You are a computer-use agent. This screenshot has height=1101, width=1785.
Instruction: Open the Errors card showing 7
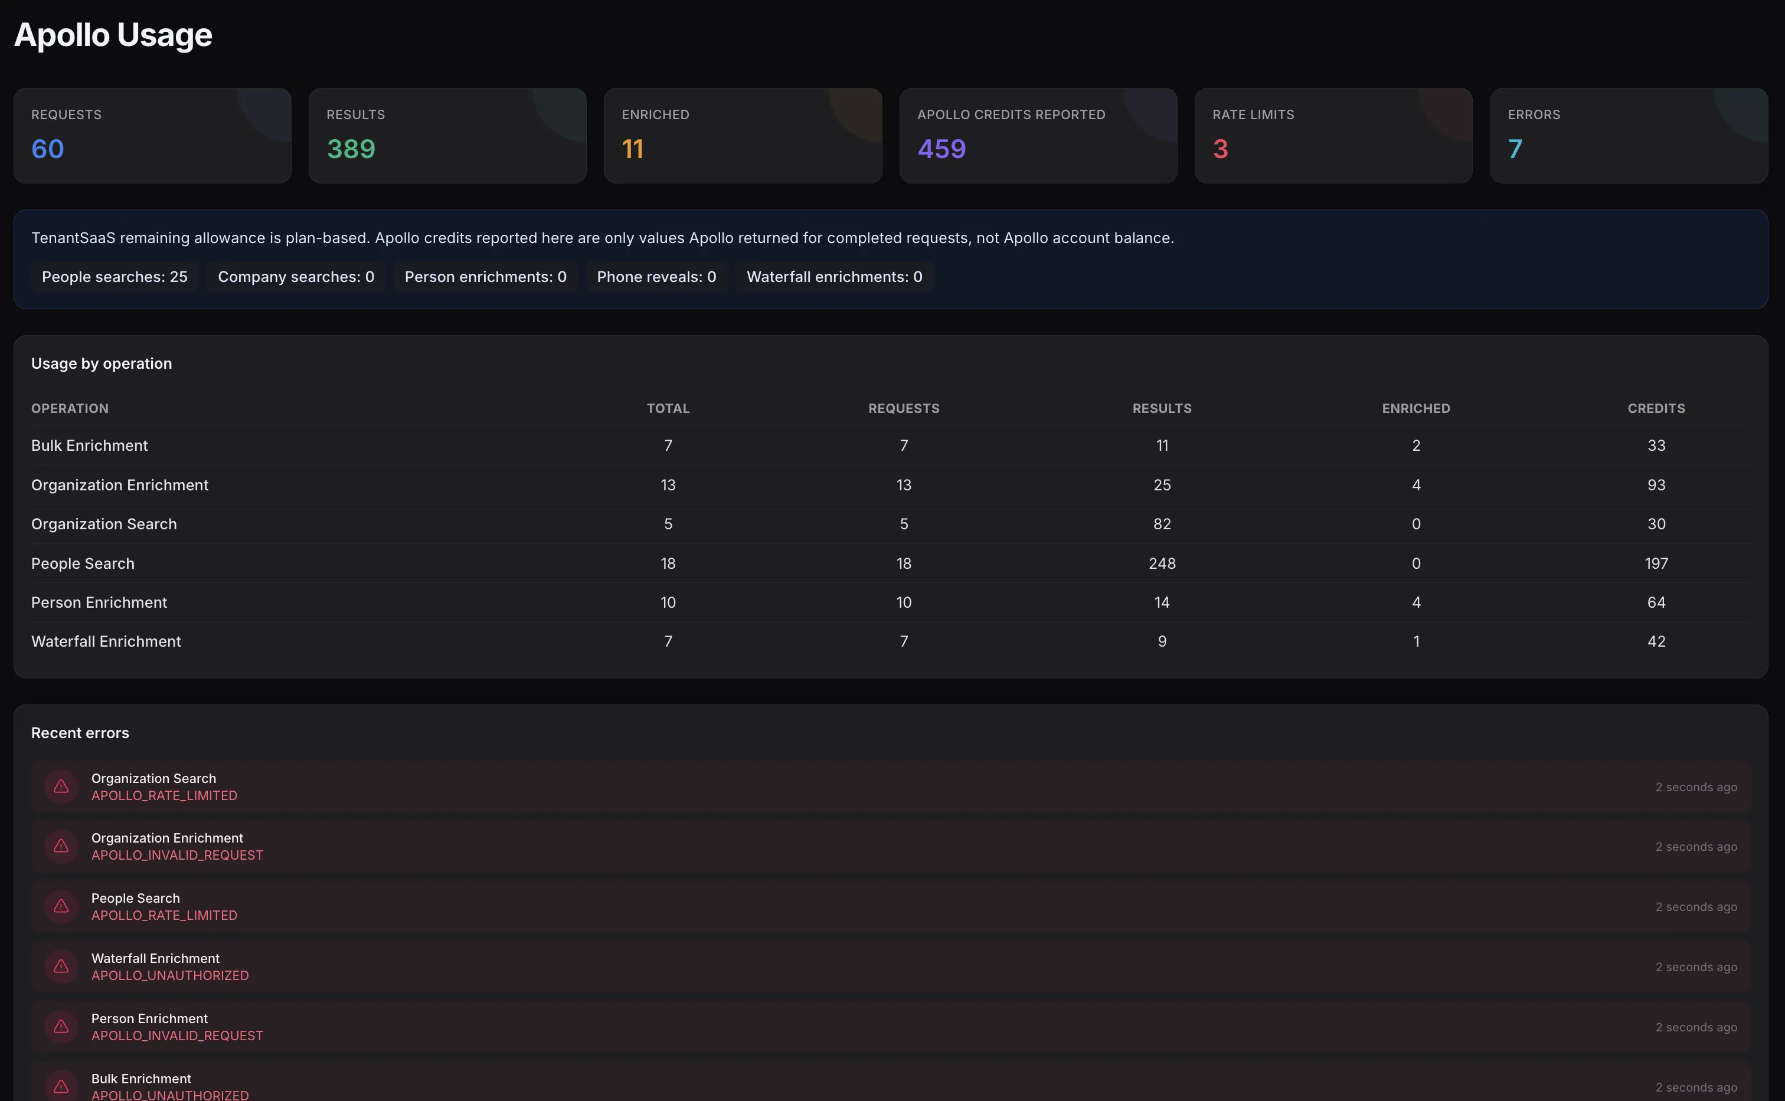(1629, 136)
